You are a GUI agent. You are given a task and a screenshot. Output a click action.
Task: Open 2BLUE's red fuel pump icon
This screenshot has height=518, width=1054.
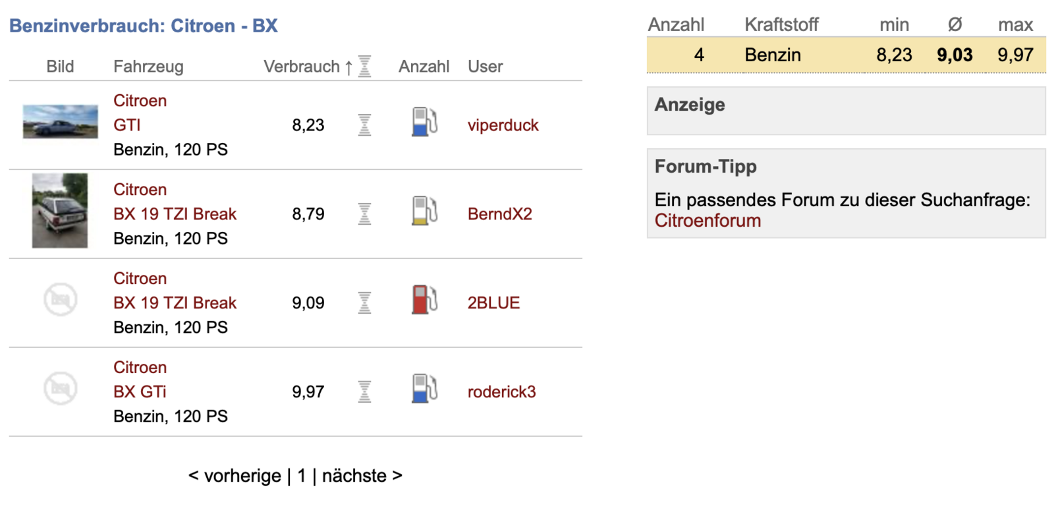[x=424, y=300]
